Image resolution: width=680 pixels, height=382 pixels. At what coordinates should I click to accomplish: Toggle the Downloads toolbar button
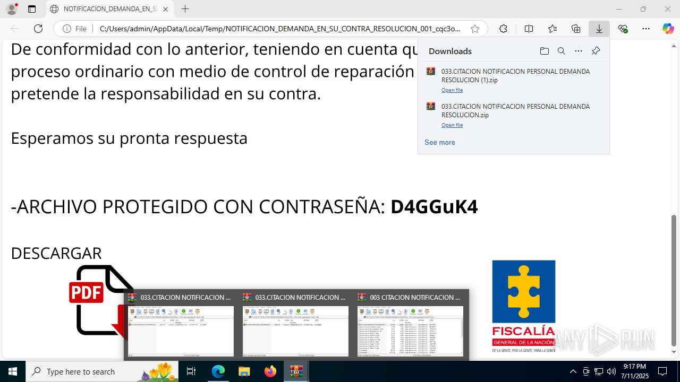(x=599, y=29)
